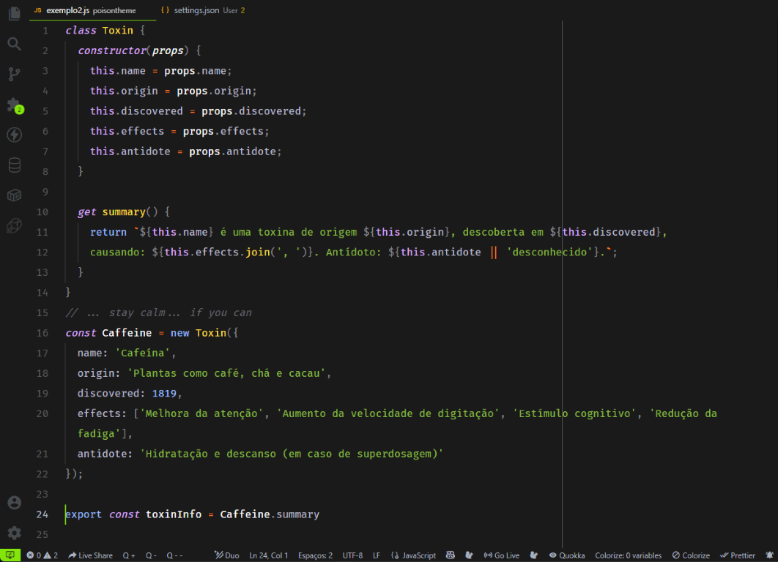
Task: Click the Q + zoom in status item
Action: click(129, 555)
